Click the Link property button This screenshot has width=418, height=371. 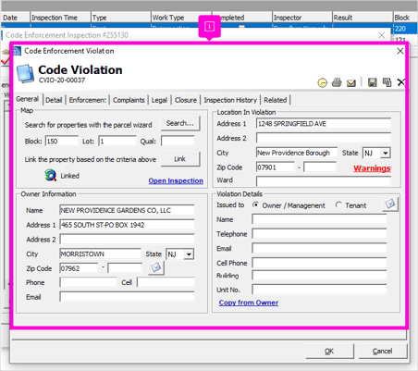(180, 159)
